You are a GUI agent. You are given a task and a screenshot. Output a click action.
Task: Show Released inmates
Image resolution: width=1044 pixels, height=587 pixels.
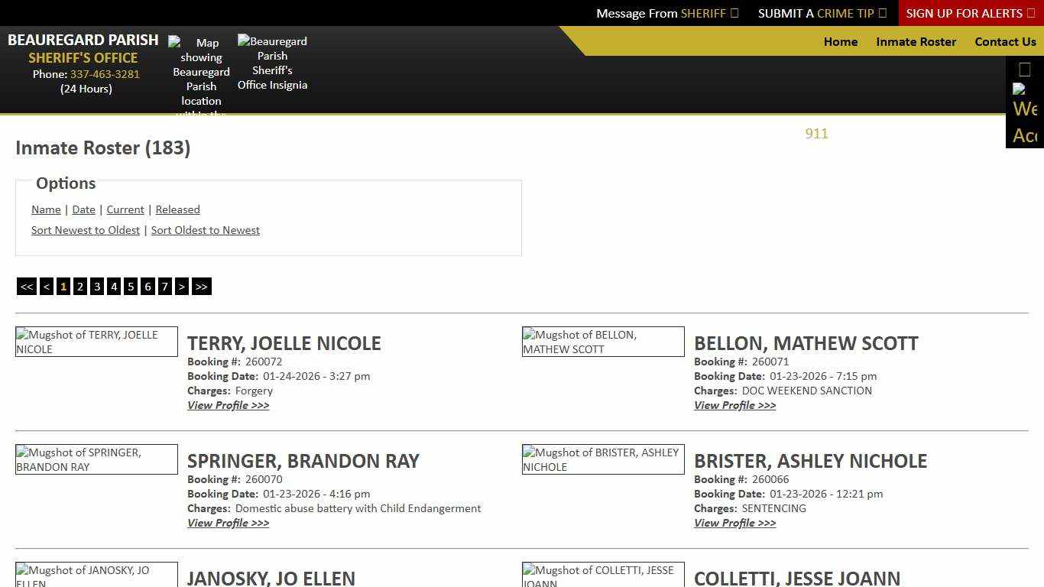tap(177, 209)
